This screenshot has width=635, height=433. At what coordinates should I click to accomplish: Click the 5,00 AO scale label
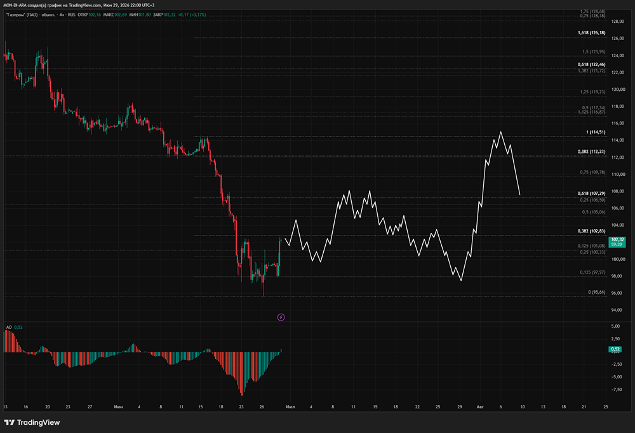point(615,326)
